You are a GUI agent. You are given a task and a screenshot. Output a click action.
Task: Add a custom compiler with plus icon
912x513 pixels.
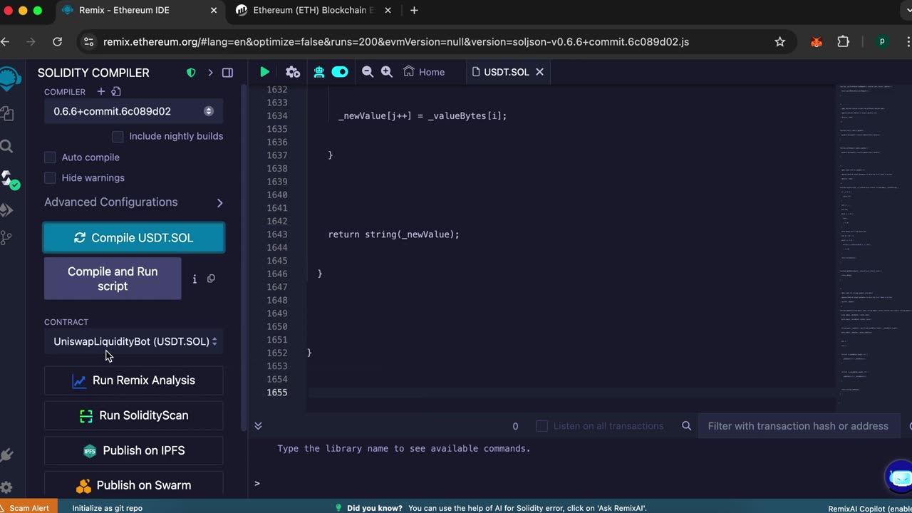[x=100, y=91]
